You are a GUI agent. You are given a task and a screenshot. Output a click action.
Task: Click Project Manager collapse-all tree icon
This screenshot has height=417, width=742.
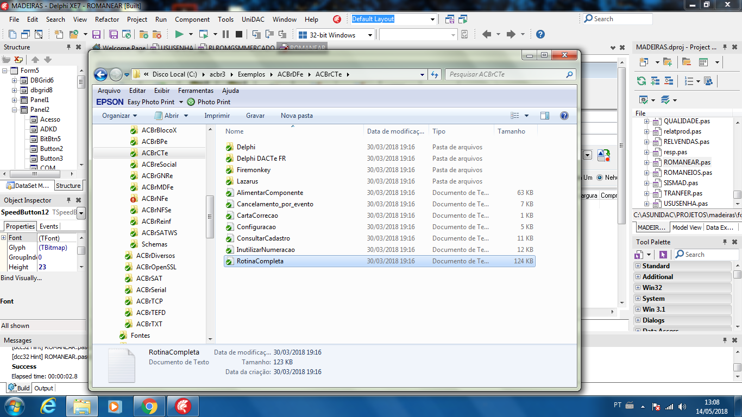[x=668, y=81]
